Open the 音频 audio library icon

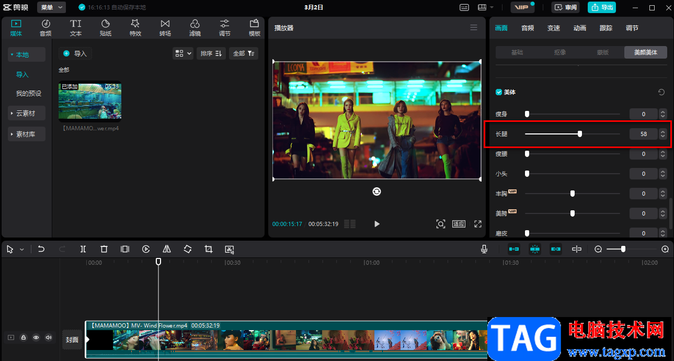click(x=45, y=28)
